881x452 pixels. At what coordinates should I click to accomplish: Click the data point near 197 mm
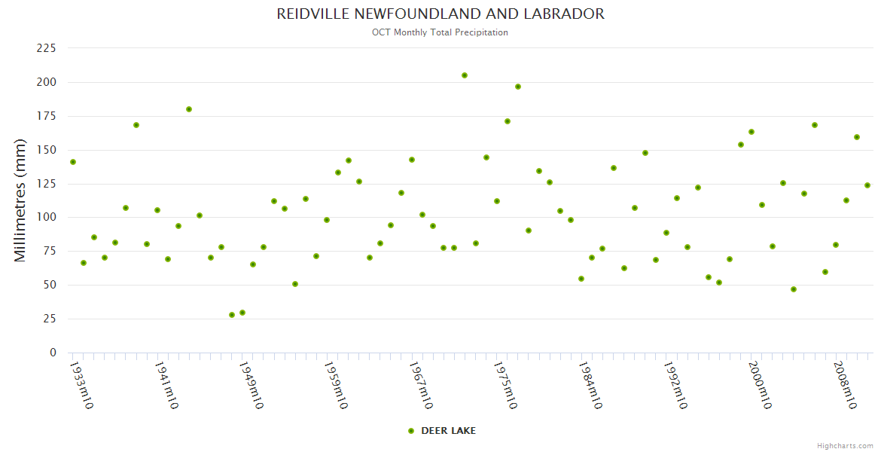click(x=518, y=87)
